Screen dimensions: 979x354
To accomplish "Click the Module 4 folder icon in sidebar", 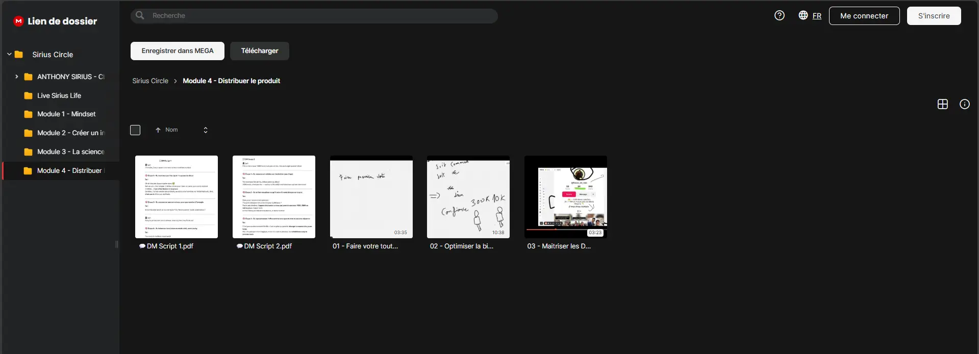I will pyautogui.click(x=29, y=171).
